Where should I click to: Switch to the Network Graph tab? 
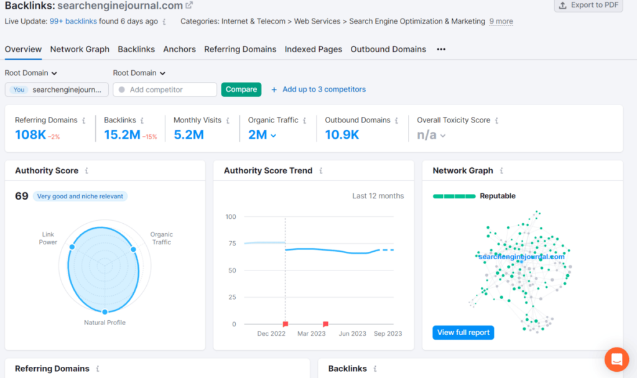click(x=80, y=49)
